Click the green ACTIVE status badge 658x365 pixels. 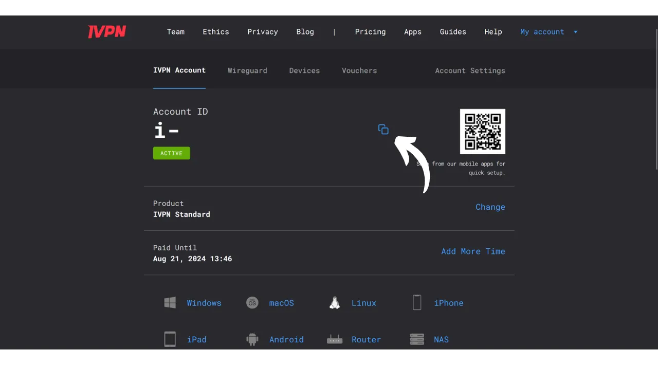(172, 153)
